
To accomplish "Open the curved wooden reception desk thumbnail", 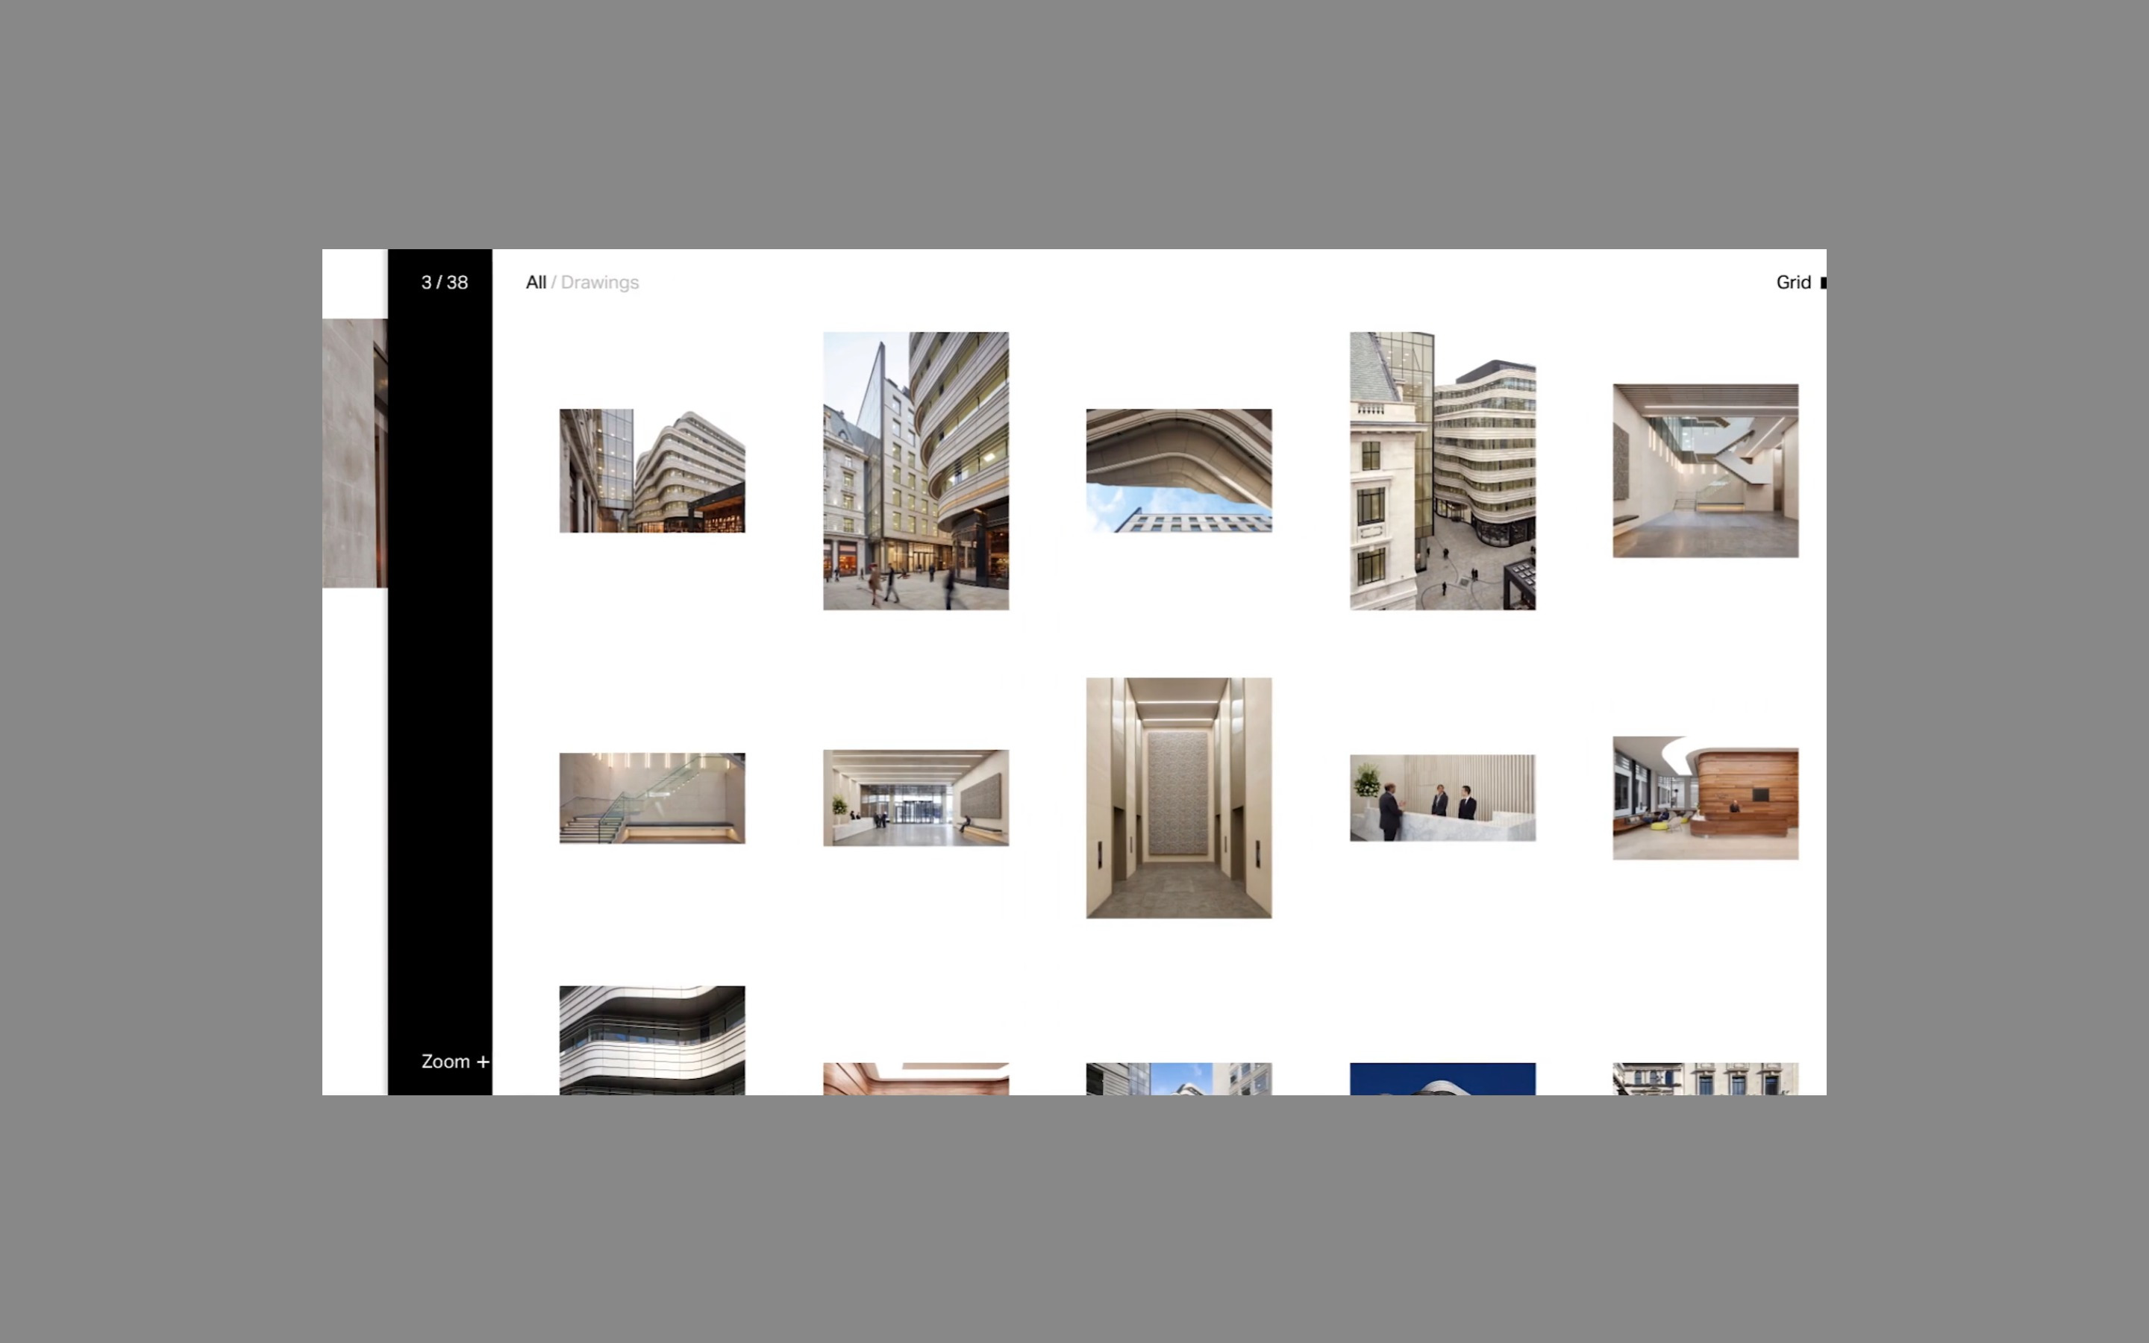I will point(1705,798).
